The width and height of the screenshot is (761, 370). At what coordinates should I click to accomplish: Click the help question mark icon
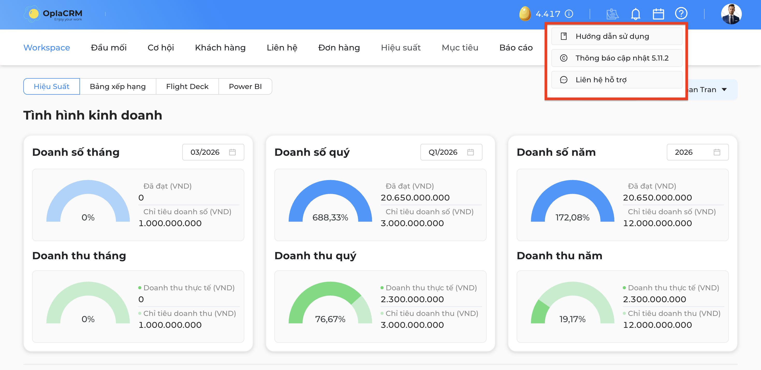tap(681, 13)
